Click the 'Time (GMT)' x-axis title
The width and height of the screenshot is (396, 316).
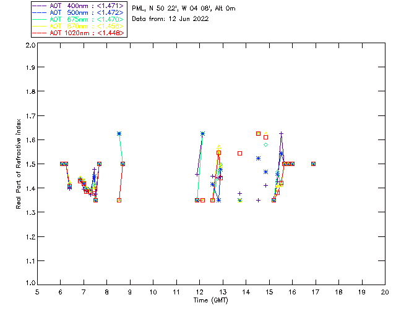pos(210,301)
